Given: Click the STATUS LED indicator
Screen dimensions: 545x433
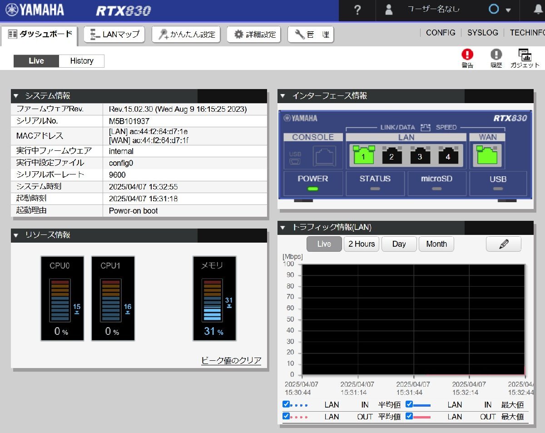Looking at the screenshot, I should (375, 189).
